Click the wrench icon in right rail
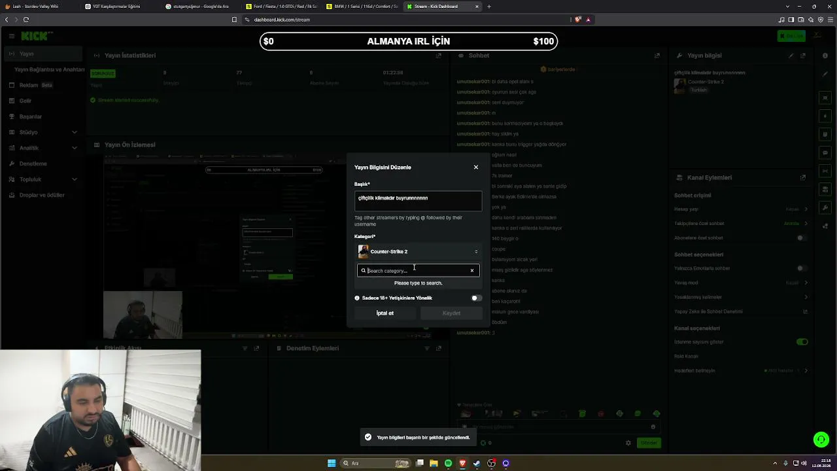 [x=825, y=207]
